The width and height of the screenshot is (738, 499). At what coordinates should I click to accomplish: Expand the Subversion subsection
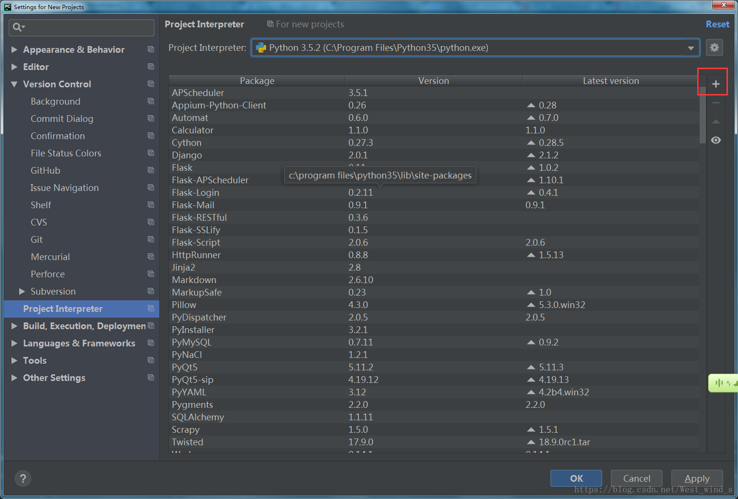[x=22, y=291]
